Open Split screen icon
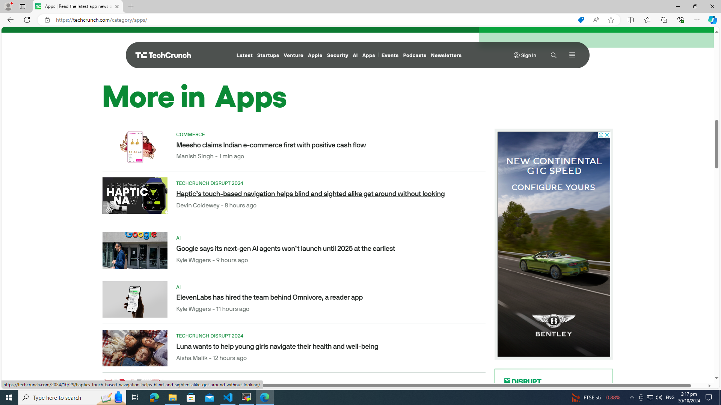This screenshot has width=721, height=405. tap(630, 20)
